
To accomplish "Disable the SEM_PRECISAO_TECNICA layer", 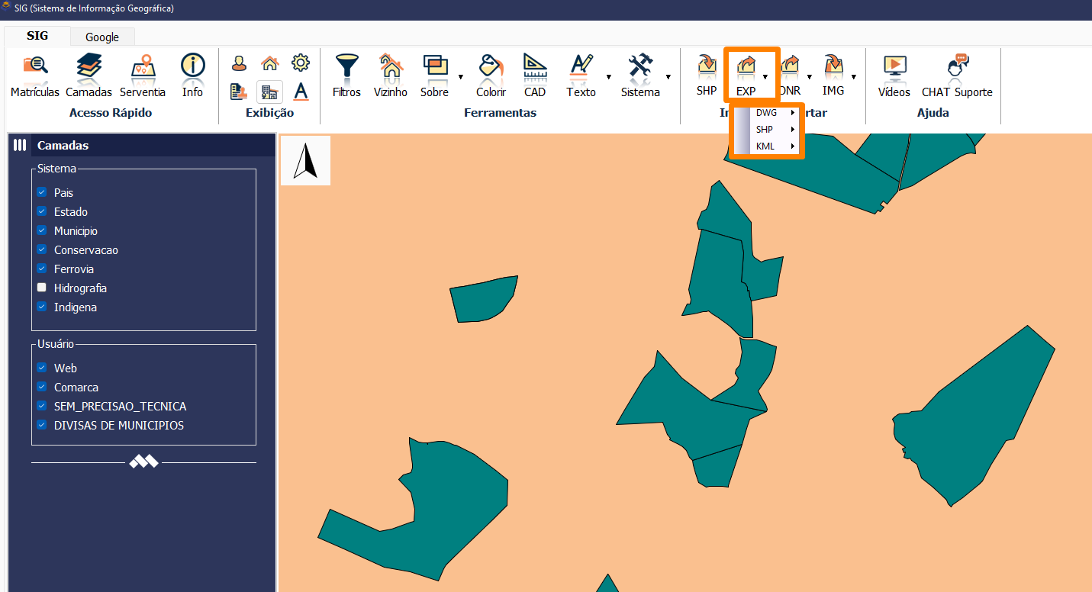I will [42, 406].
